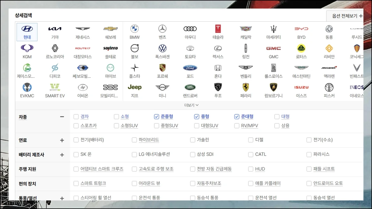The width and height of the screenshot is (372, 209).
Task: Select the Bentley (벤틀리) logo
Action: [246, 68]
